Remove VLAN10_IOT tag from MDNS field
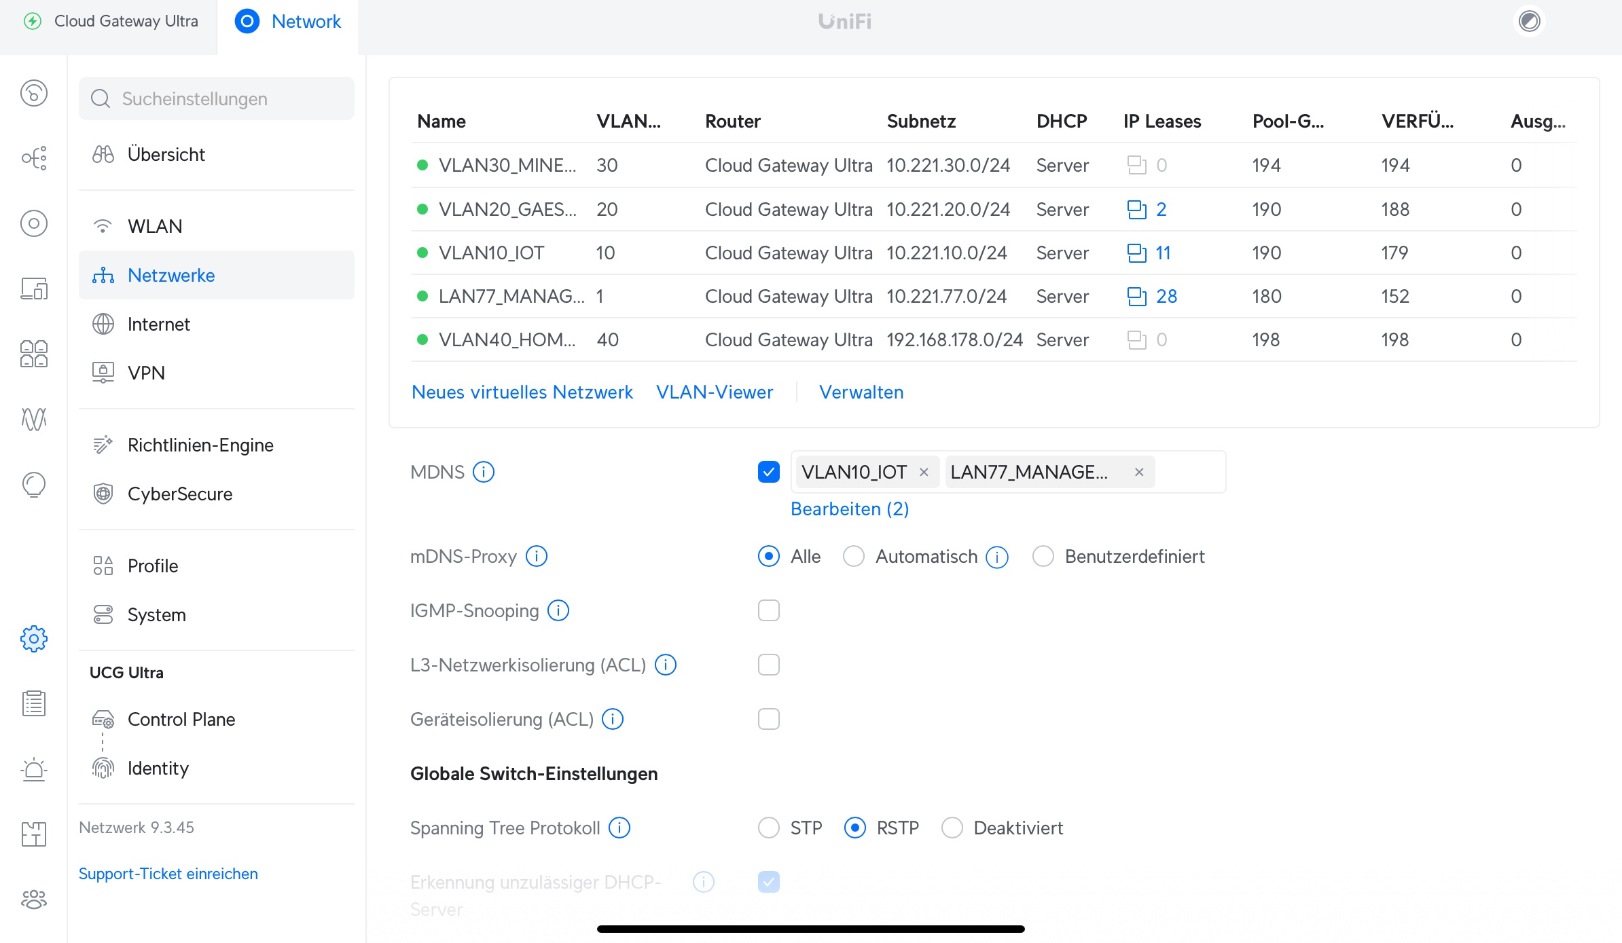Screen dimensions: 1622x943 pos(924,472)
